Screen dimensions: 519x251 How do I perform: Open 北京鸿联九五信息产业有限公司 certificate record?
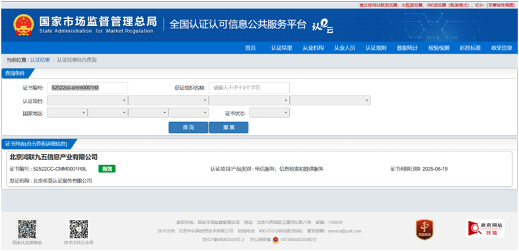point(53,157)
